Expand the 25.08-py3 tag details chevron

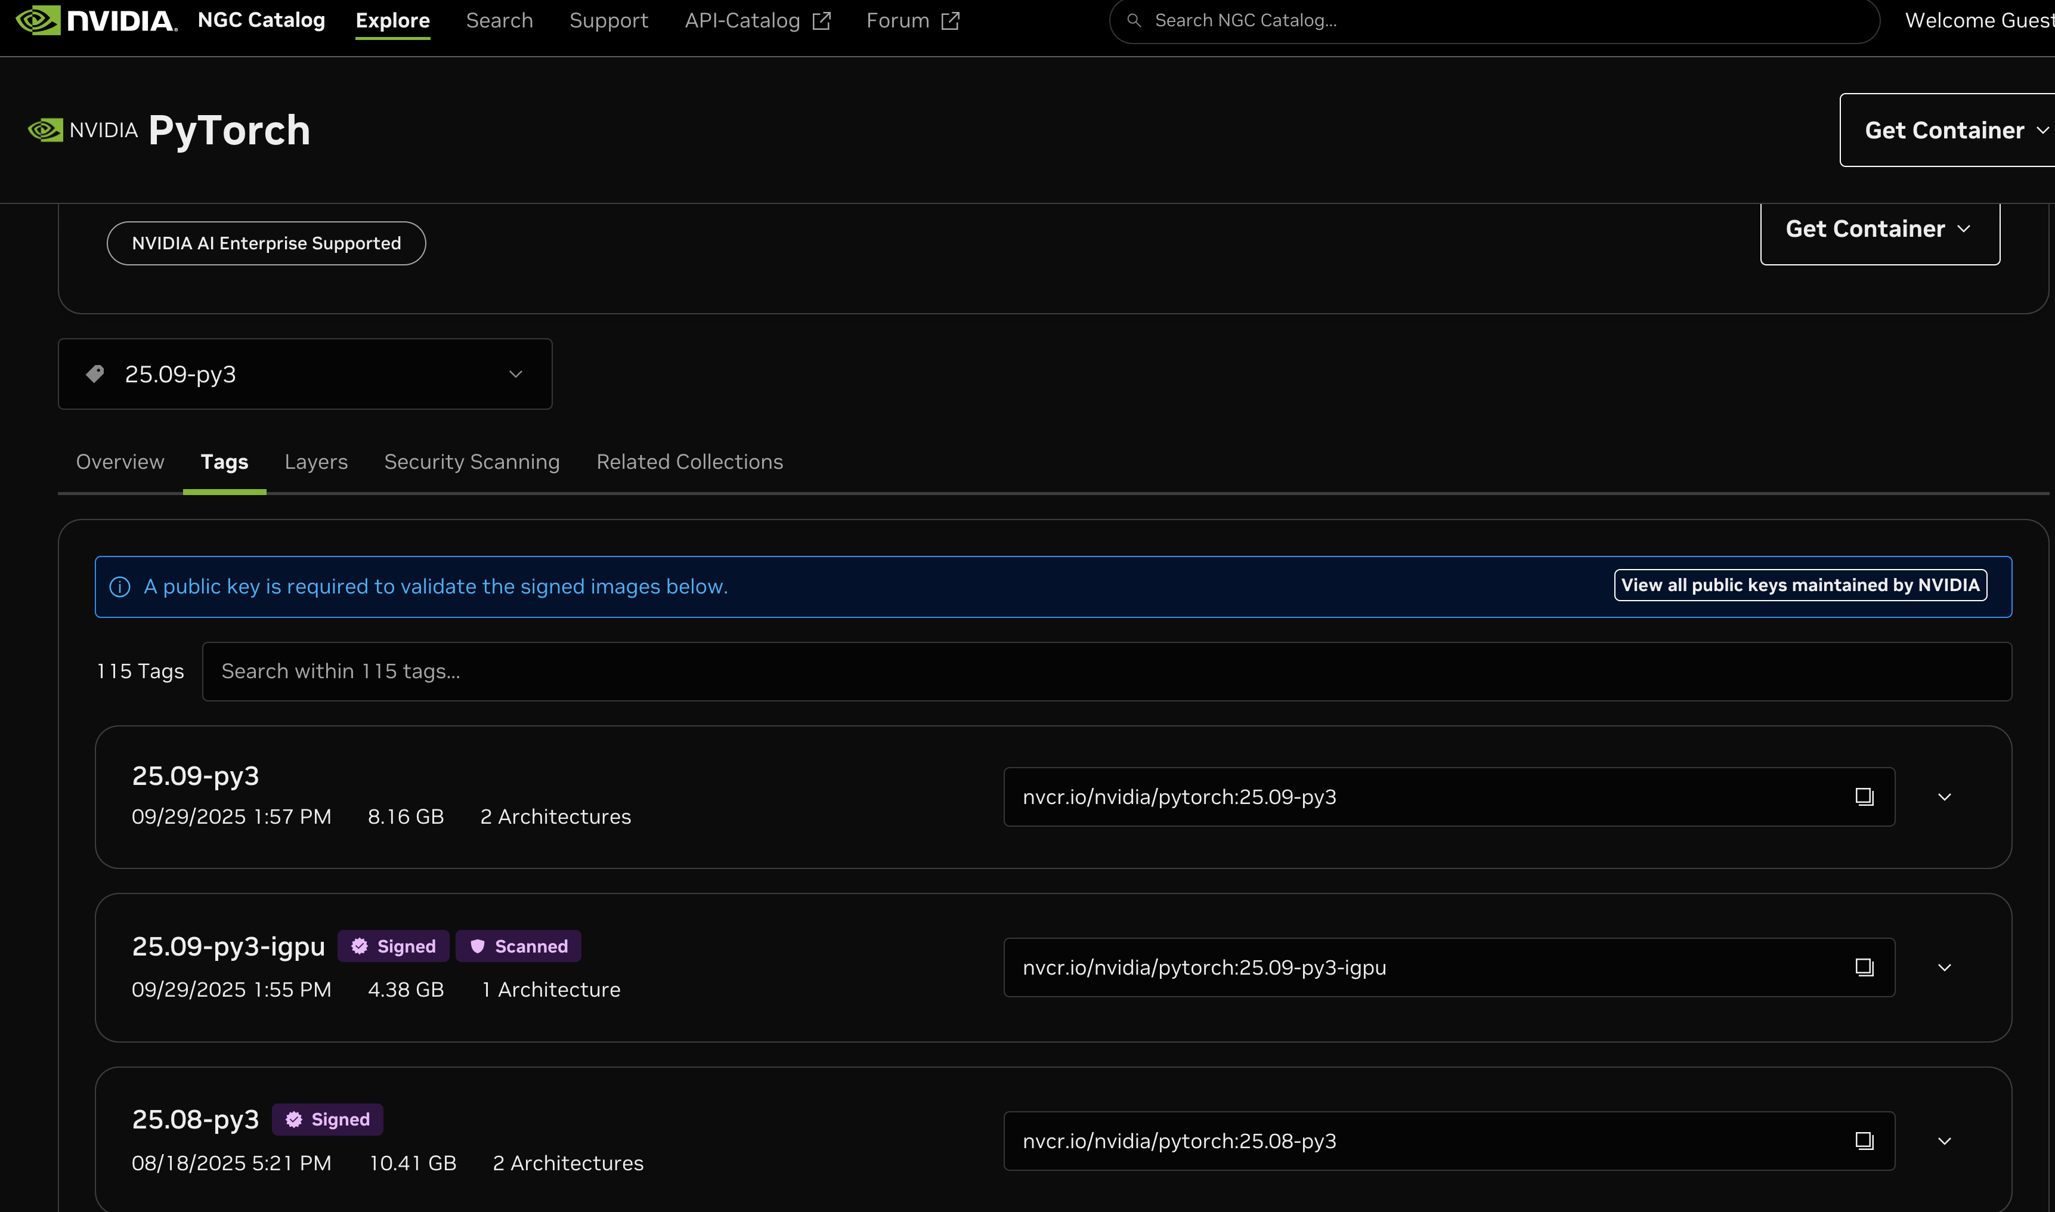click(x=1944, y=1140)
